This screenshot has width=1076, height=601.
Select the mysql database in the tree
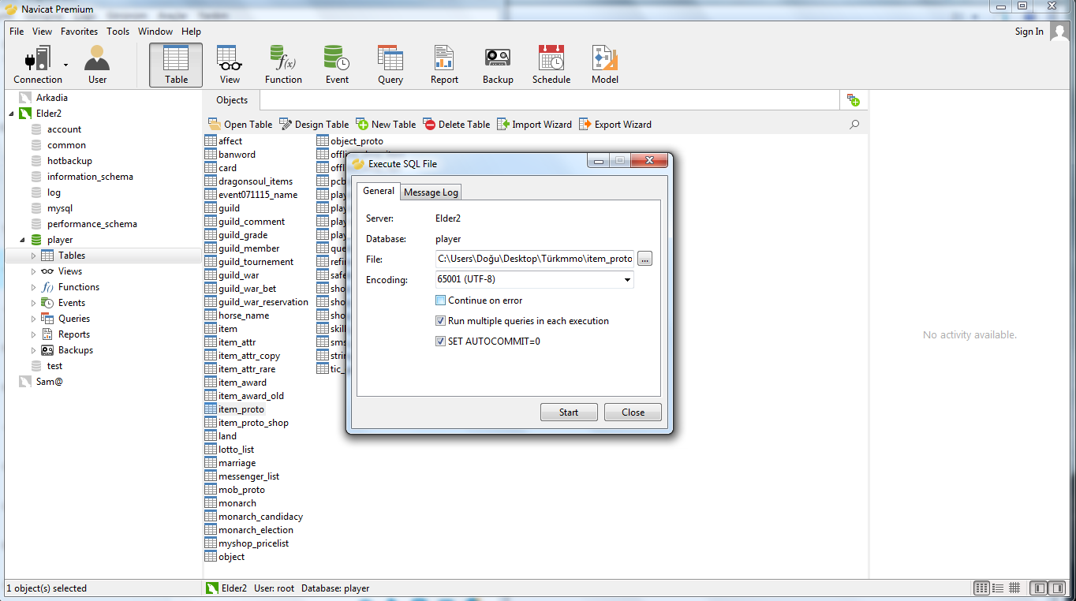coord(60,208)
